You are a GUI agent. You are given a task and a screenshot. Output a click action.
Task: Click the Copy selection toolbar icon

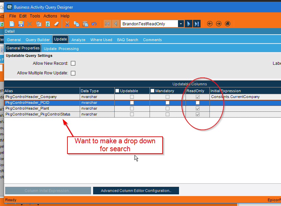coord(76,24)
